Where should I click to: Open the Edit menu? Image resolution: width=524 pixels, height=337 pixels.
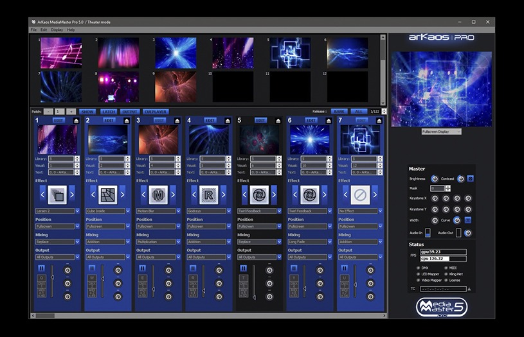click(x=44, y=30)
